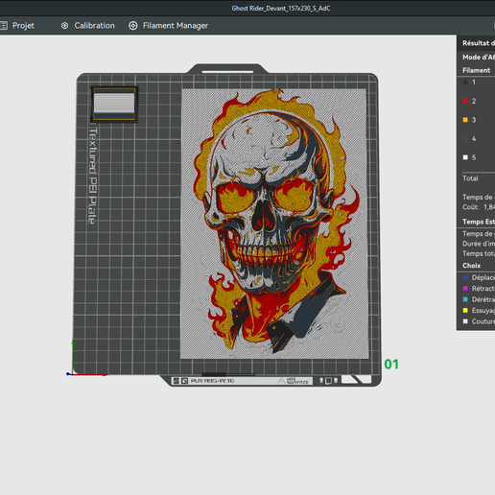Select the Ghost Rider skull model
Screen dimensions: 495x495
(274, 224)
